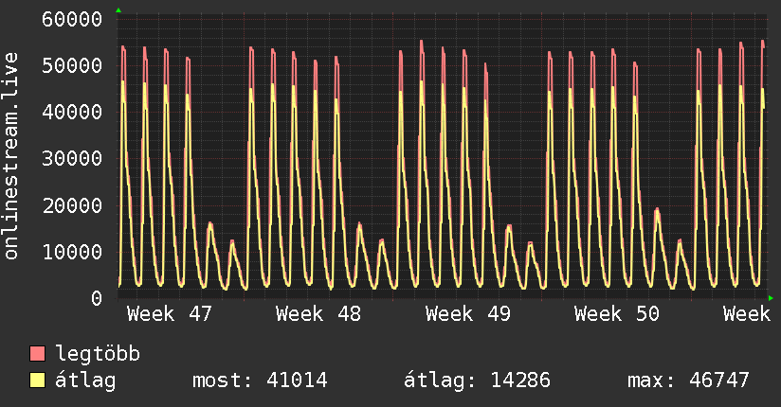Screen dimensions: 781x407
Task: Click the 0 y-axis label
Action: (x=97, y=298)
